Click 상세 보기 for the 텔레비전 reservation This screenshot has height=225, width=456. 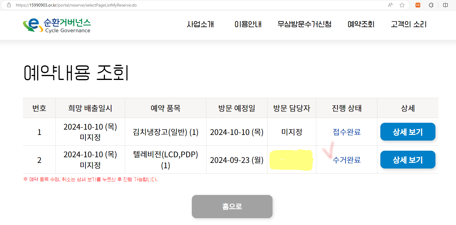(x=408, y=160)
